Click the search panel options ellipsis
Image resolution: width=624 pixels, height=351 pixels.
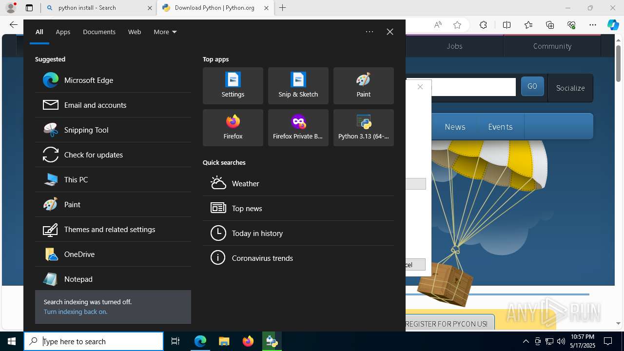pyautogui.click(x=370, y=32)
